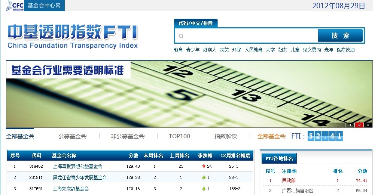Click the 医疗救助 keyword link
This screenshot has width=378, height=195.
[346, 50]
